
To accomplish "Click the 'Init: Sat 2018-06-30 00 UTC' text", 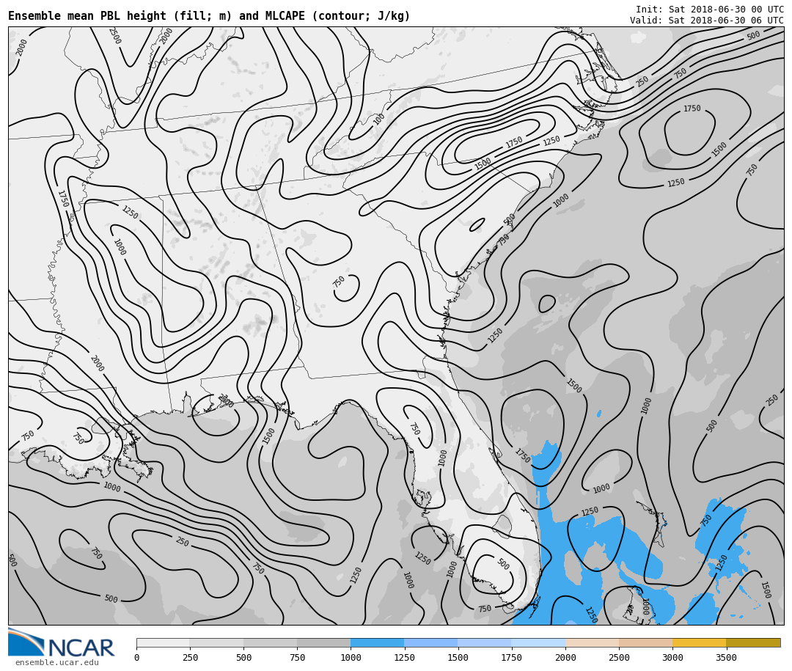I will (710, 9).
